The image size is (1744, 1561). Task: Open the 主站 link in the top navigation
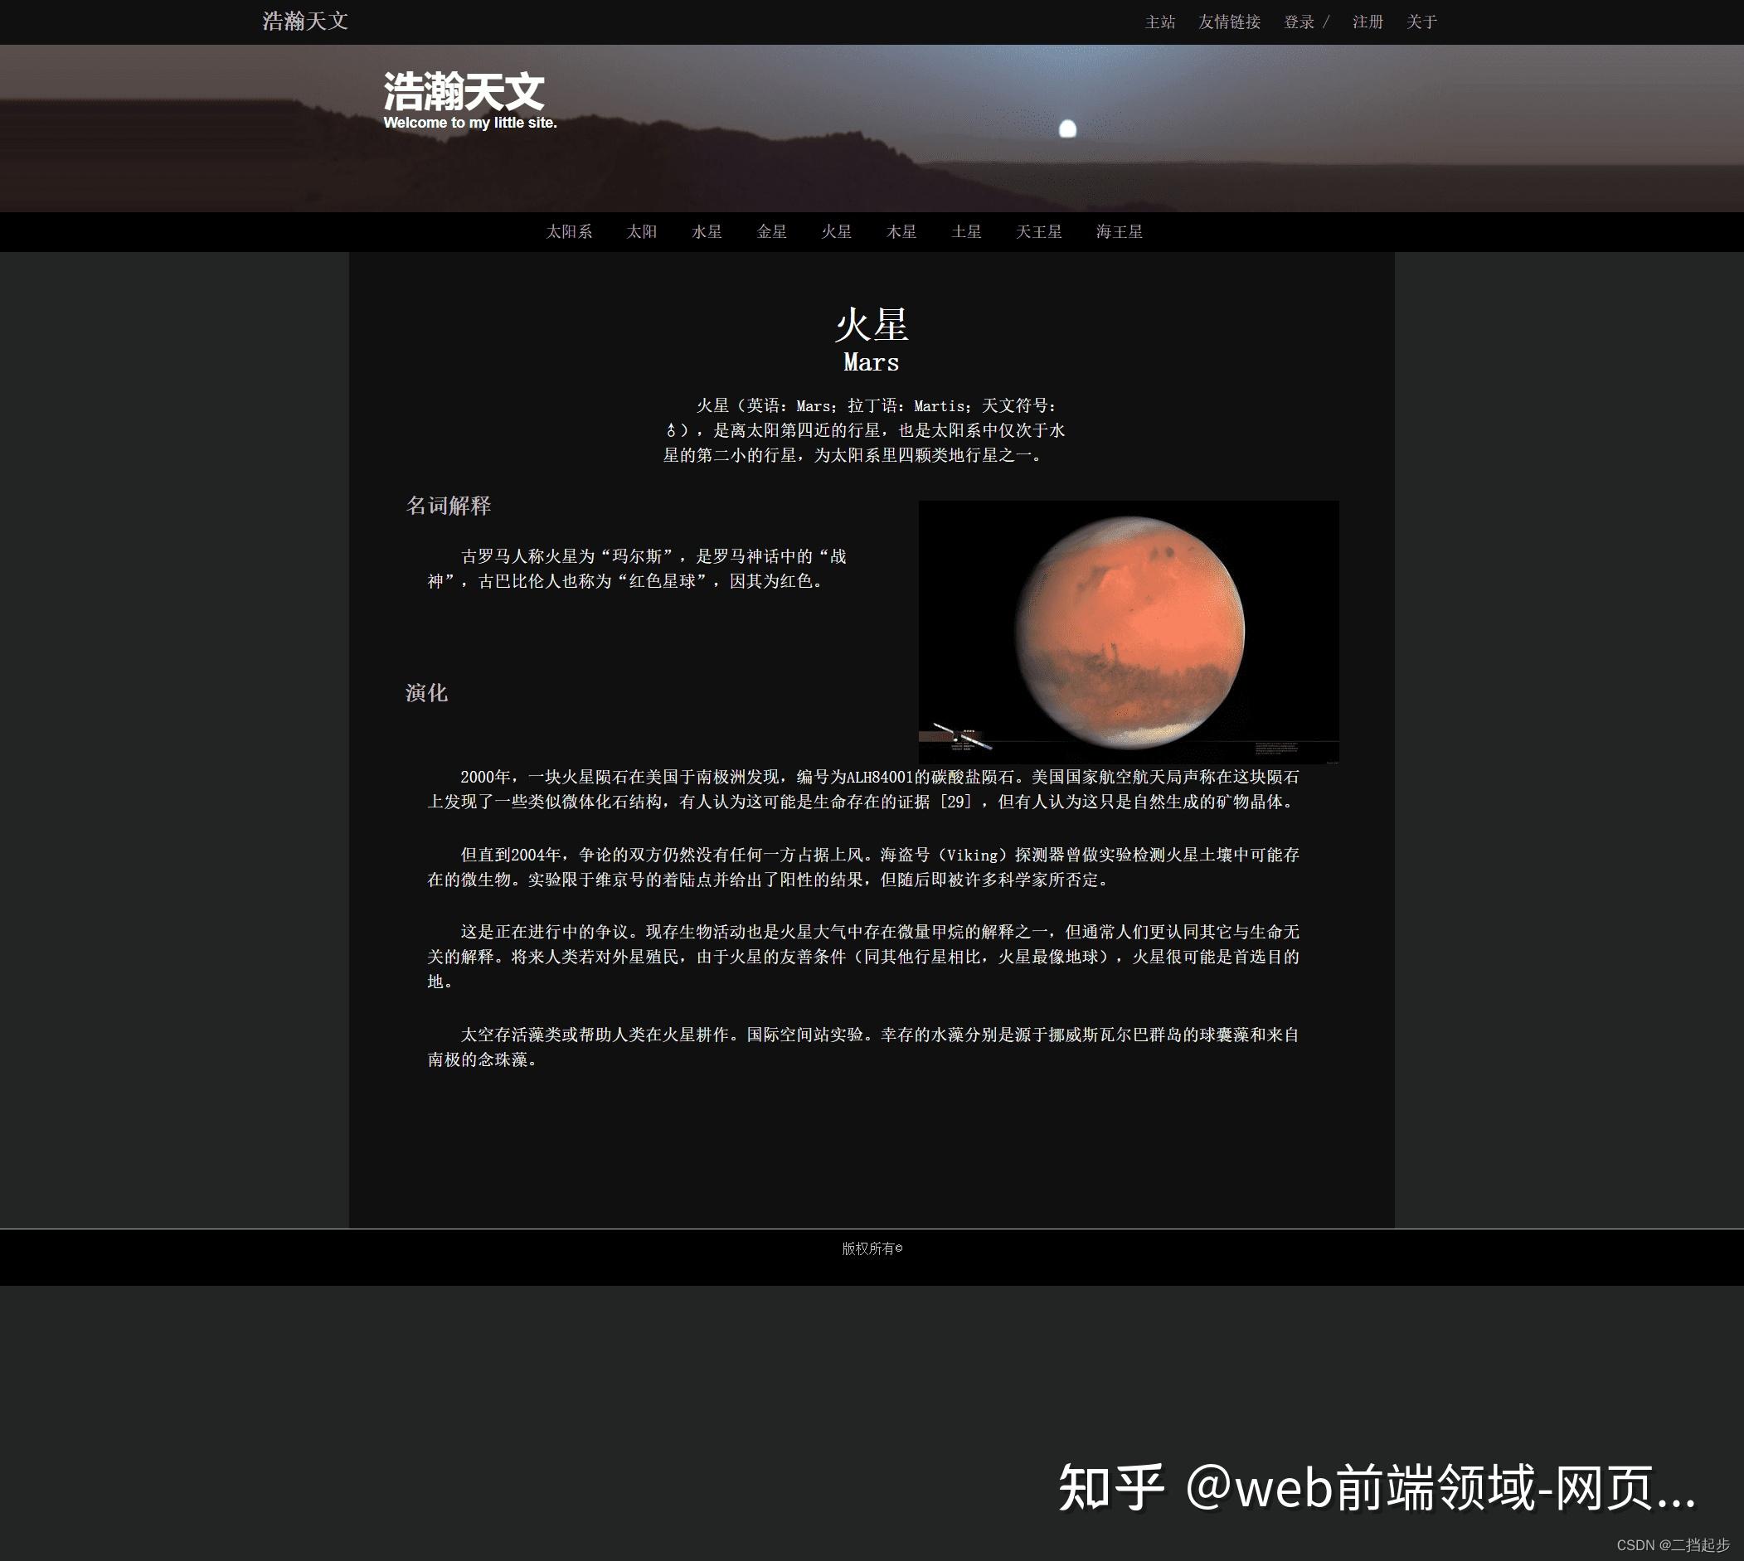click(x=1159, y=22)
